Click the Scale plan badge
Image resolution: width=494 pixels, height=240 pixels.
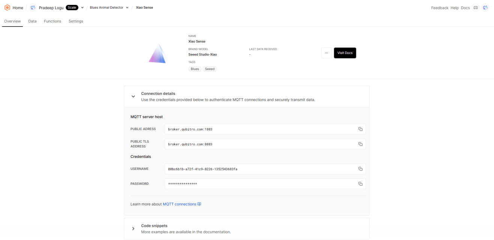click(x=72, y=7)
